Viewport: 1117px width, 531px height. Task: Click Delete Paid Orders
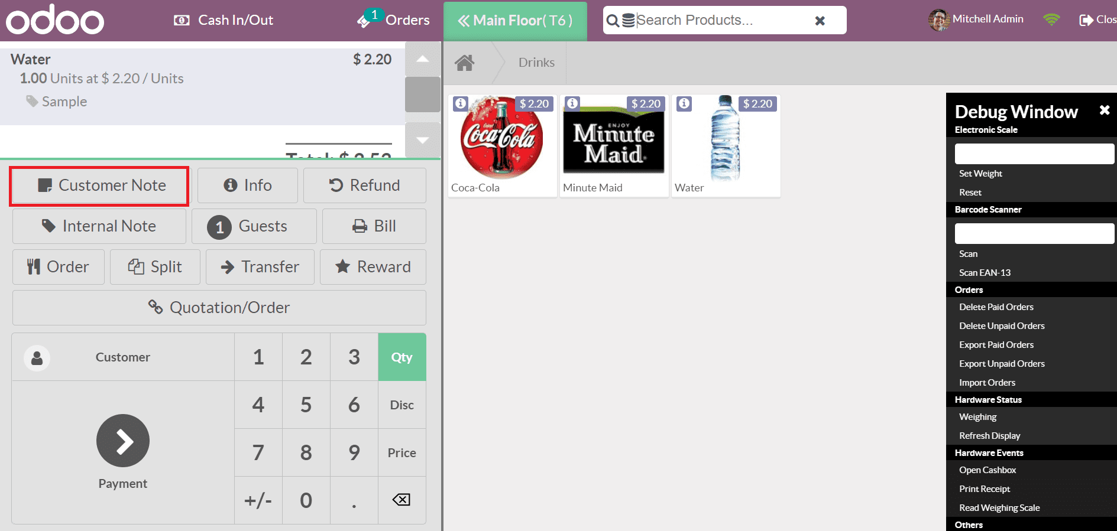click(996, 307)
